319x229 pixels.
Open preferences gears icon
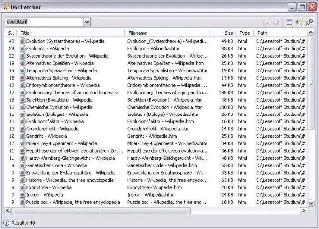coord(309,22)
